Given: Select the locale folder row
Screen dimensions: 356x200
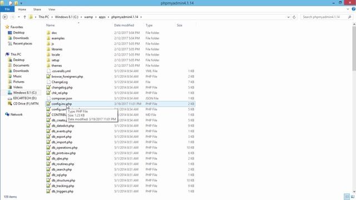Looking at the screenshot, I should point(120,54).
